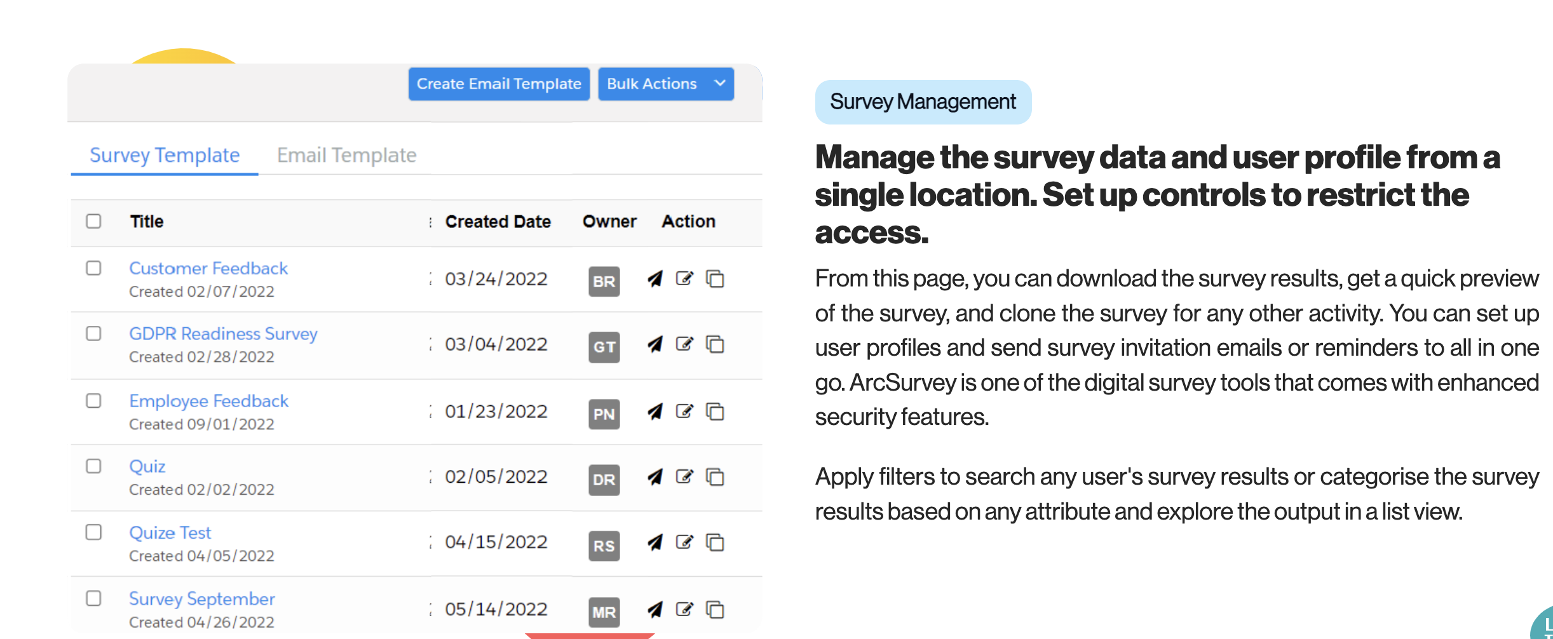
Task: Toggle the select-all checkbox in header
Action: click(93, 221)
